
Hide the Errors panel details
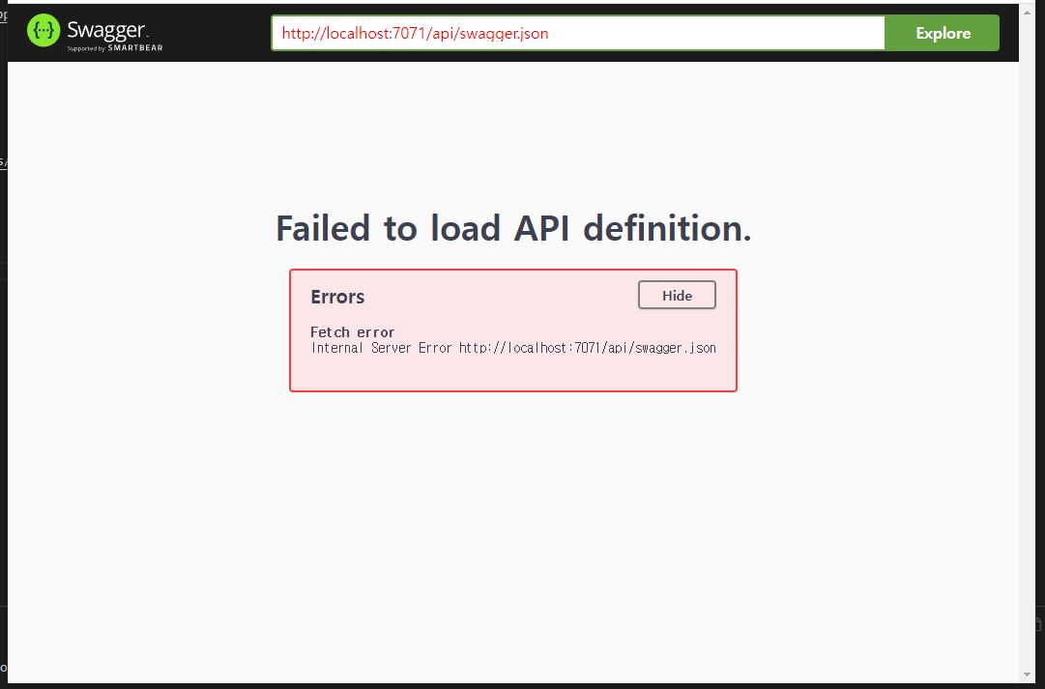pyautogui.click(x=677, y=295)
